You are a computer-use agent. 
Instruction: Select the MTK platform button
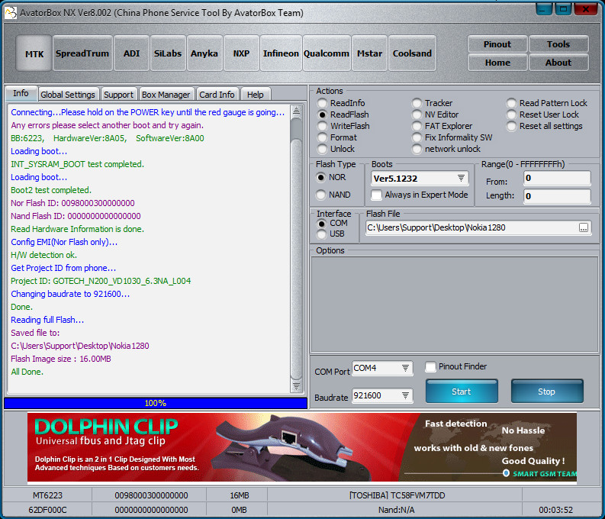[34, 53]
